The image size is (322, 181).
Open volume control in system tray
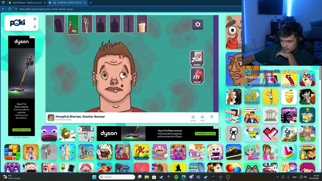[305, 177]
